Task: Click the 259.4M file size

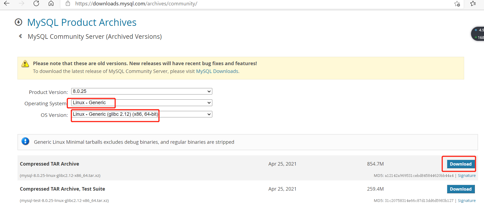Action: 375,189
